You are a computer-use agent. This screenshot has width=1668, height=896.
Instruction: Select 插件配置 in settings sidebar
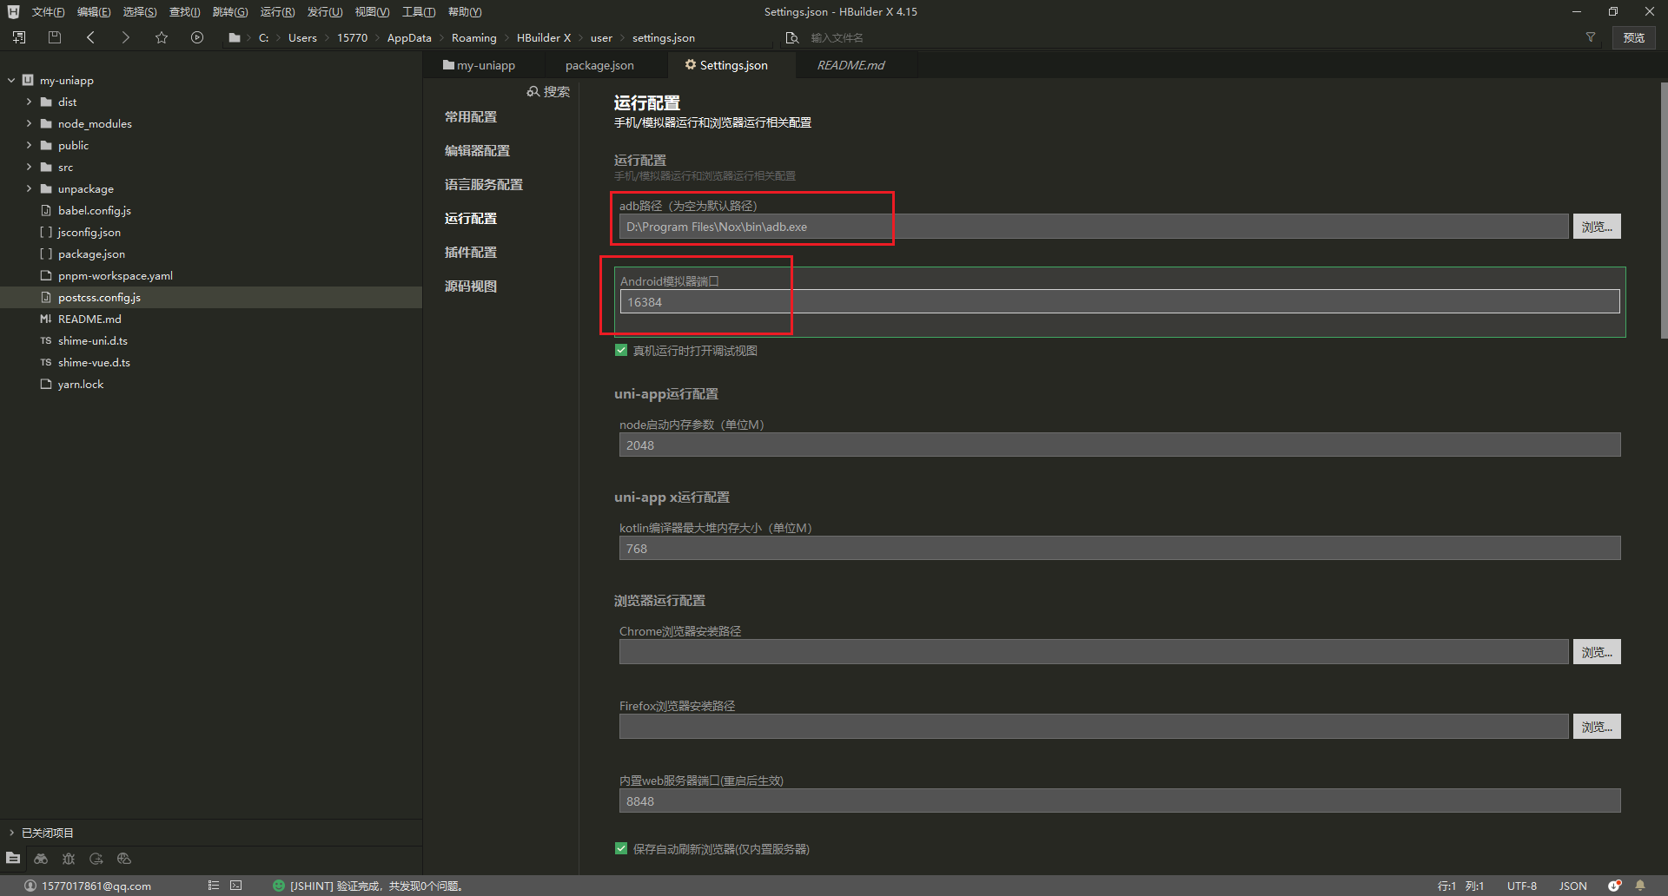pyautogui.click(x=471, y=253)
